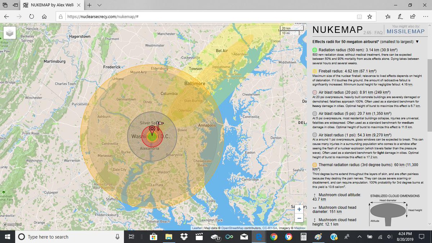
Task: Set these tabs aside
Action: 15,5
